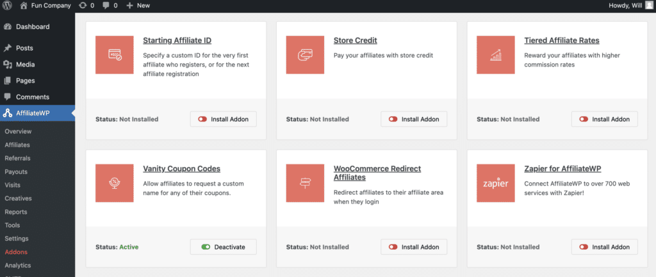Go to Overview submenu
656x277 pixels.
tap(18, 131)
